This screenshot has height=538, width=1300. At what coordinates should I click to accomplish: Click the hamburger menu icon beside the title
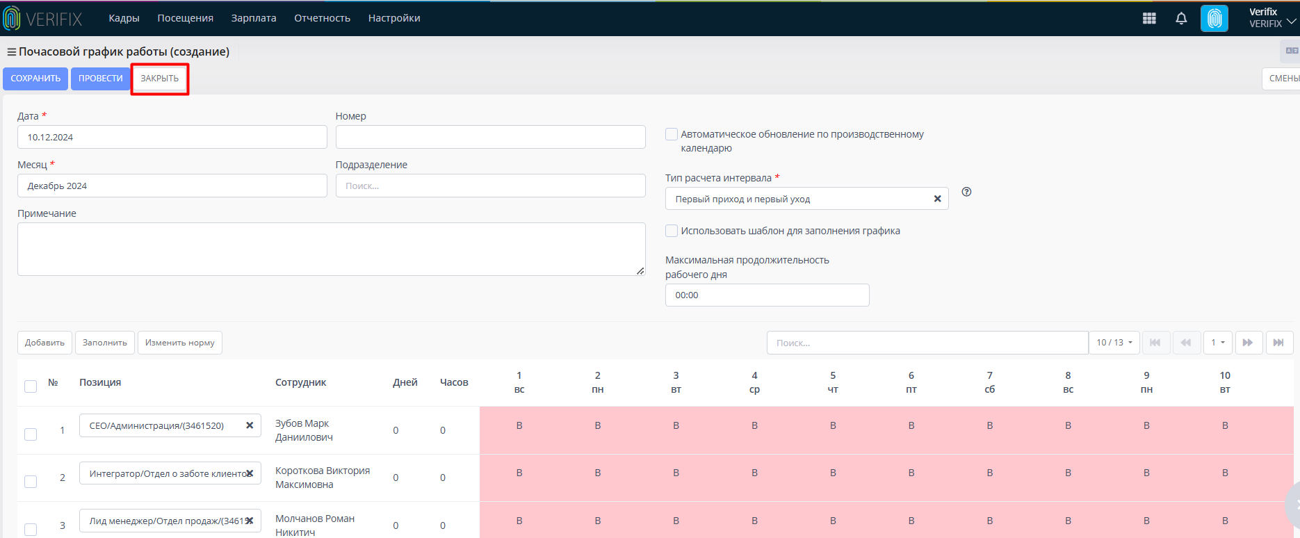tap(11, 52)
